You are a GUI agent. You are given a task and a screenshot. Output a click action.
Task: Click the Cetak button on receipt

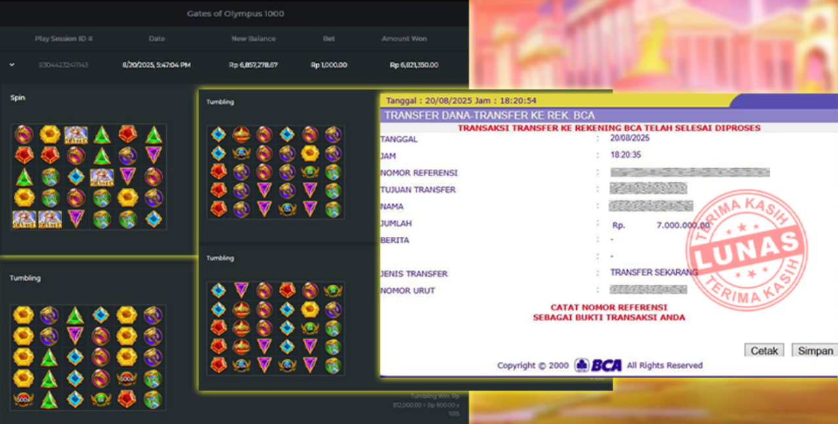tap(764, 351)
